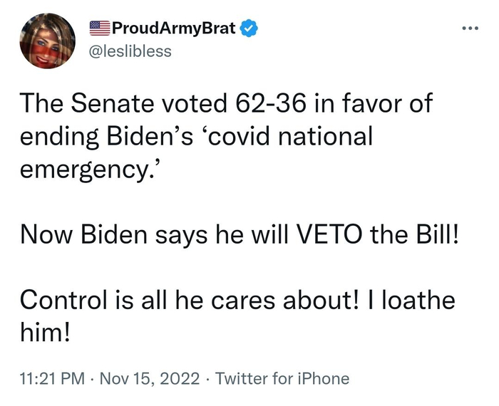Viewport: 499px width, 406px height.
Task: Click the 11:21 PM timestamp
Action: [x=48, y=378]
